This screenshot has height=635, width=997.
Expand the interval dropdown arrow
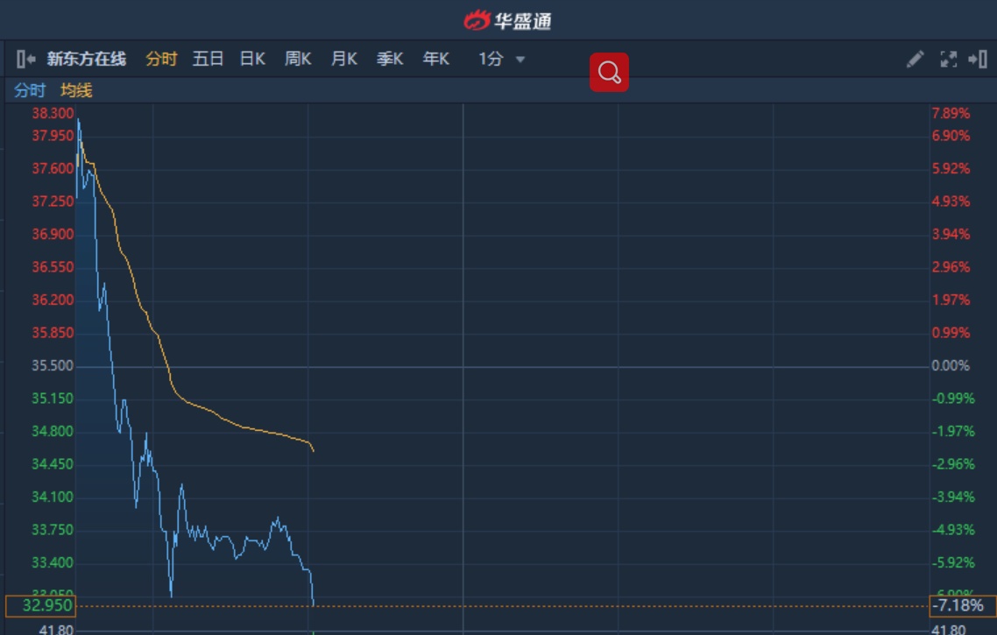point(520,60)
